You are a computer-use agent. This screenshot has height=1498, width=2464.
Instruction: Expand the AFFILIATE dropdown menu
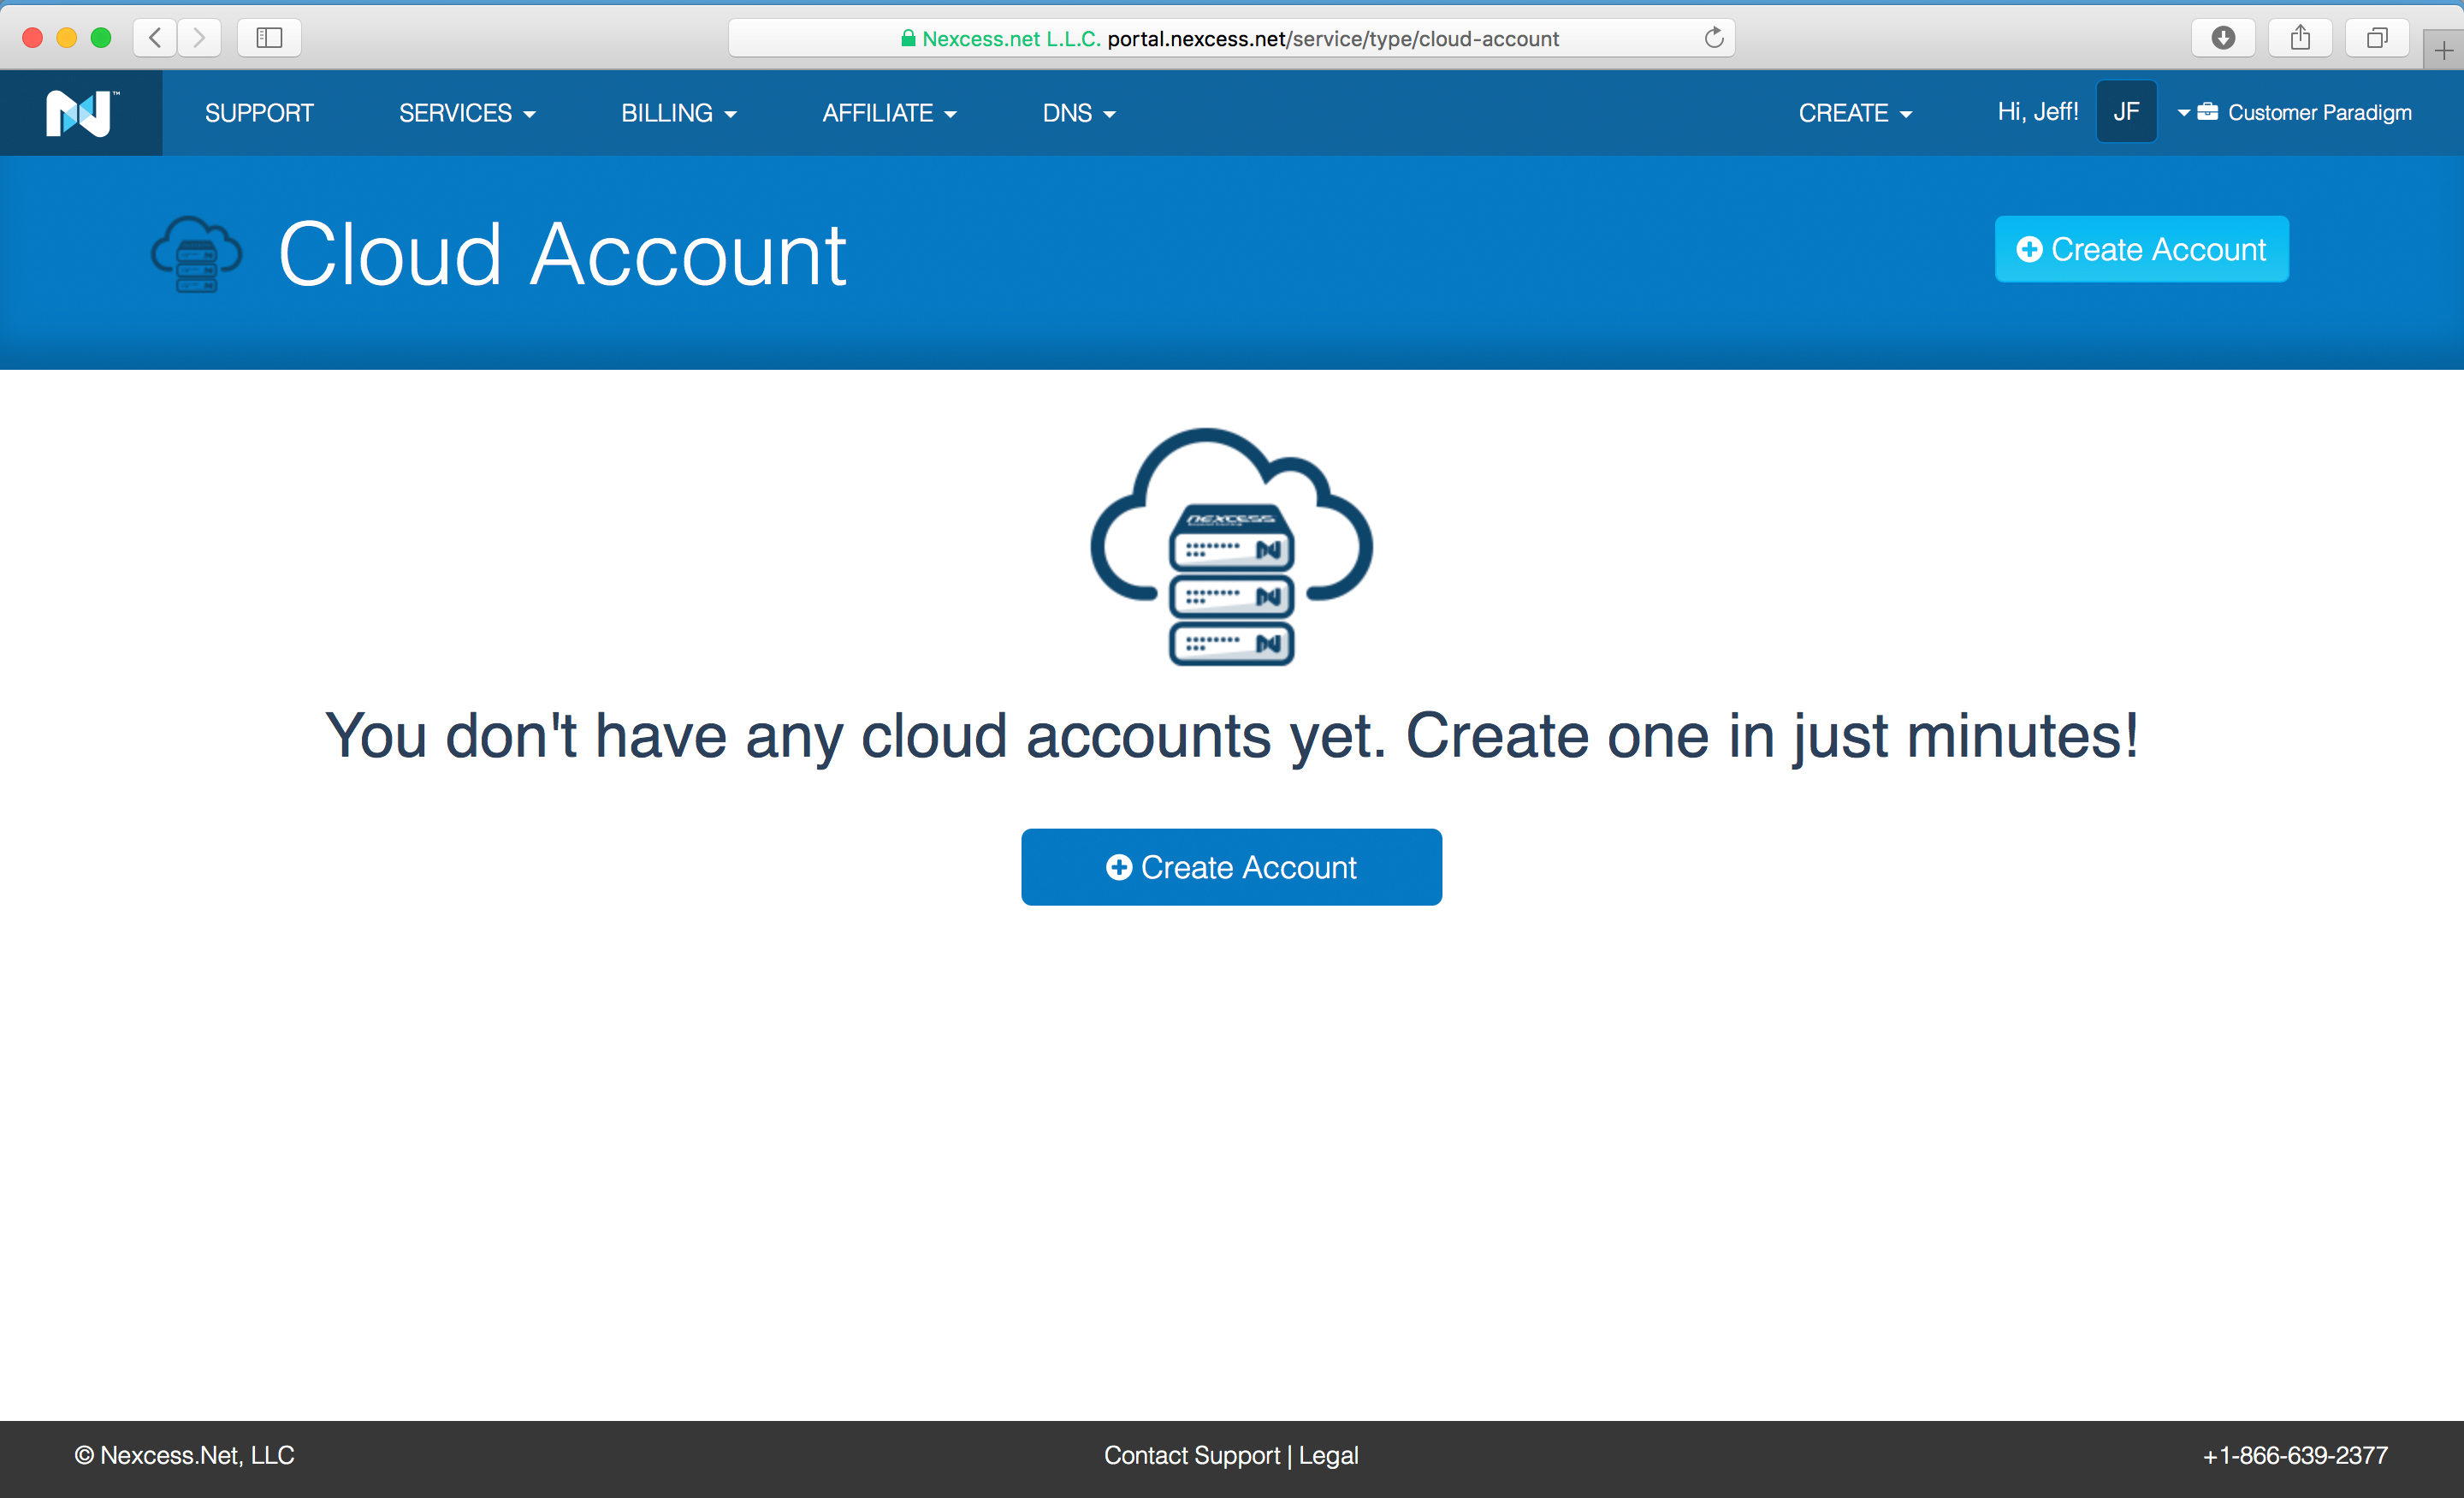click(x=889, y=113)
